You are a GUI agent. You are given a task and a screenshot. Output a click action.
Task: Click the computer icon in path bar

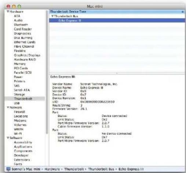pos(8,169)
